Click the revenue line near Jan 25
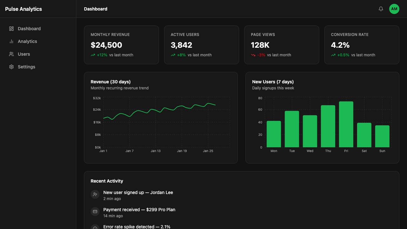 208,103
